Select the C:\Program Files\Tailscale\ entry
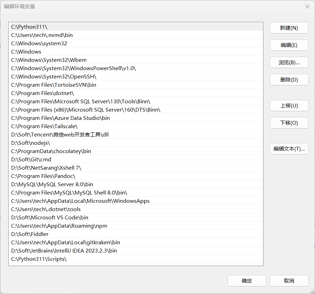Image resolution: width=315 pixels, height=294 pixels. click(136, 126)
